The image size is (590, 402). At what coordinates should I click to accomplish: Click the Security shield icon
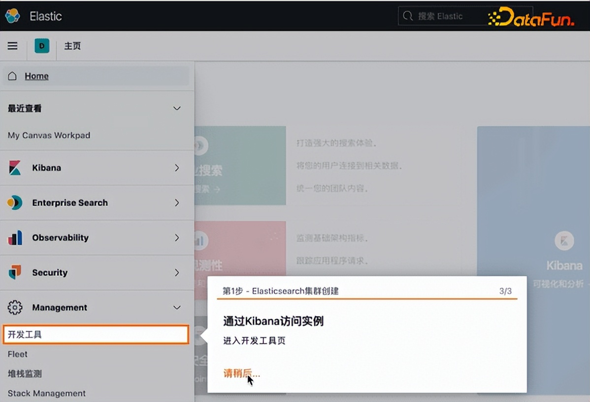15,272
